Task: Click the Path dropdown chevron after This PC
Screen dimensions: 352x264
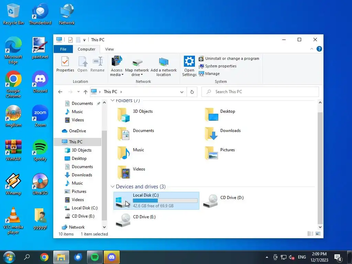Action: 121,92
